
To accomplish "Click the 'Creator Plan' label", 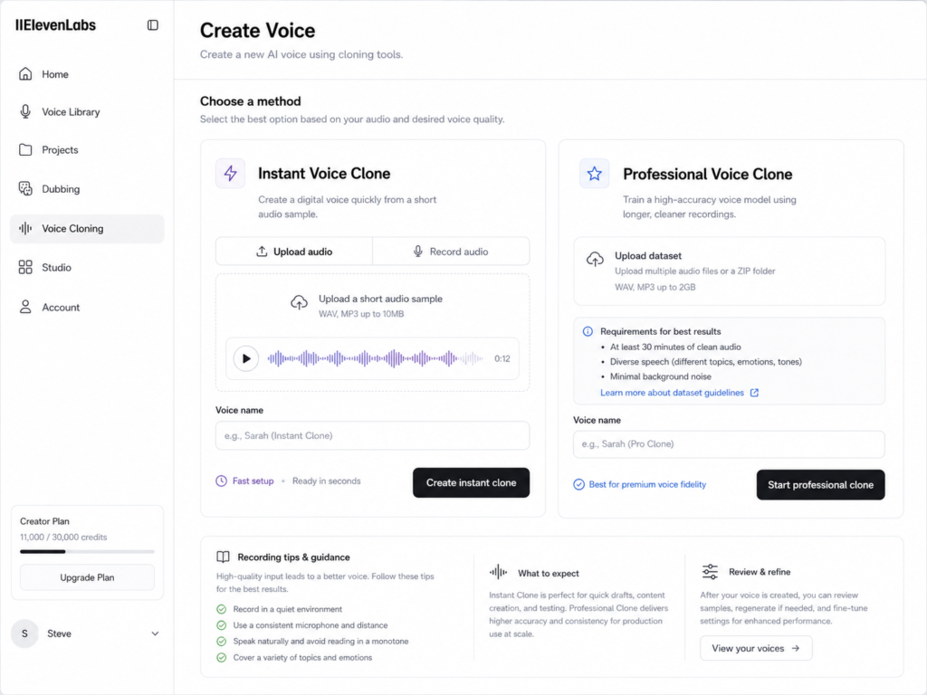I will 44,521.
